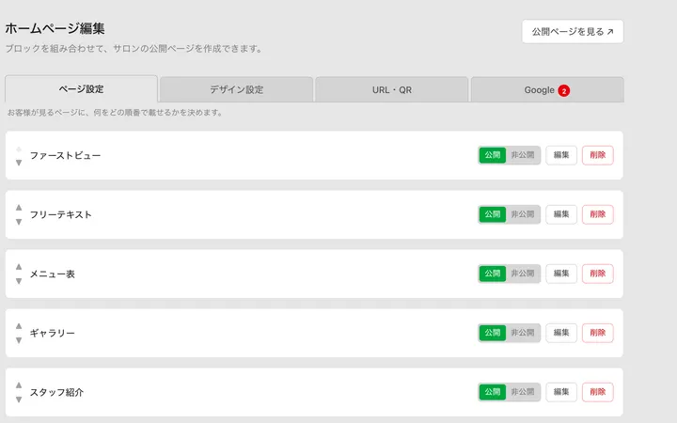The height and width of the screenshot is (423, 677).
Task: Move メニュー表 block down with arrow
Action: (x=19, y=281)
